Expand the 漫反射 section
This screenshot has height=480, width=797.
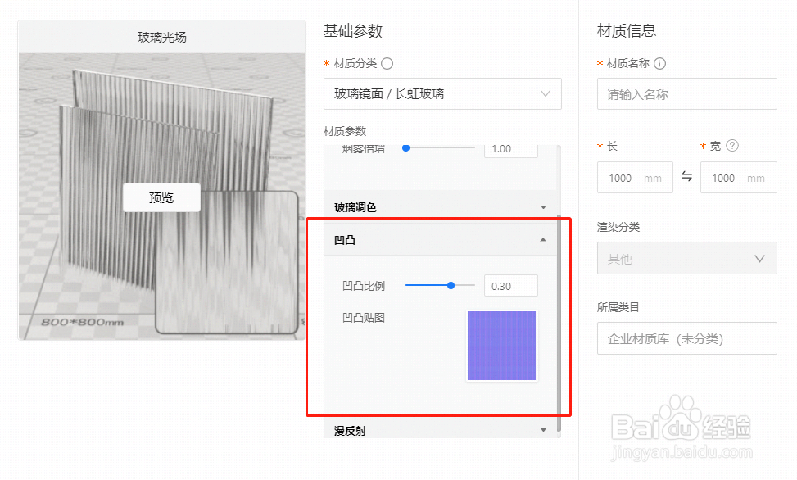coord(440,430)
